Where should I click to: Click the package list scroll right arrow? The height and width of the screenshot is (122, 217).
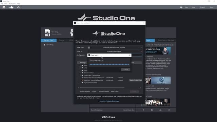coord(140,88)
